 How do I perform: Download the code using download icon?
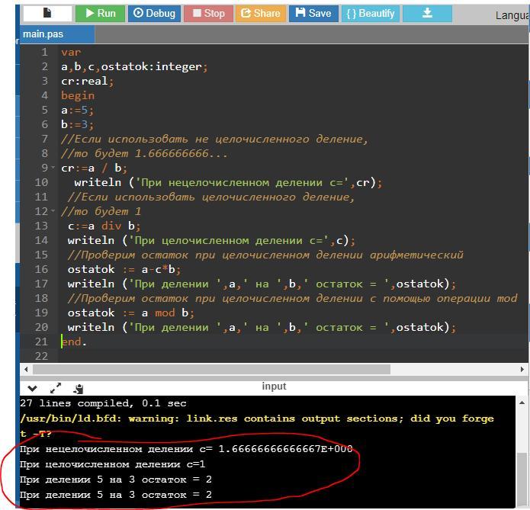(426, 13)
